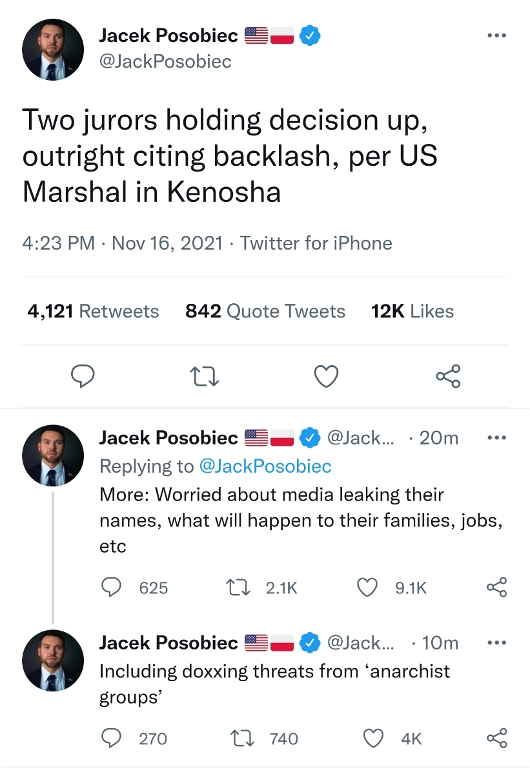
Task: Retweet the main Kenosha jurors tweet
Action: [204, 376]
